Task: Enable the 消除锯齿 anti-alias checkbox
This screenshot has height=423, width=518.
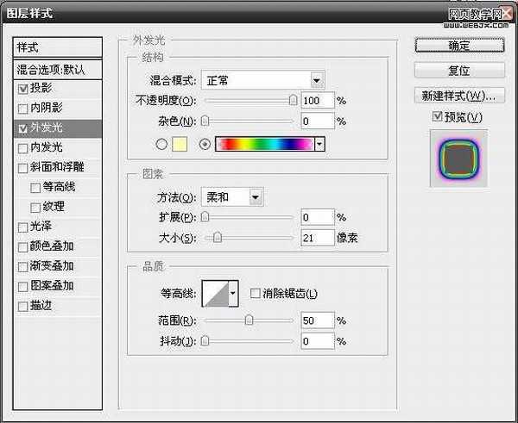Action: (256, 295)
